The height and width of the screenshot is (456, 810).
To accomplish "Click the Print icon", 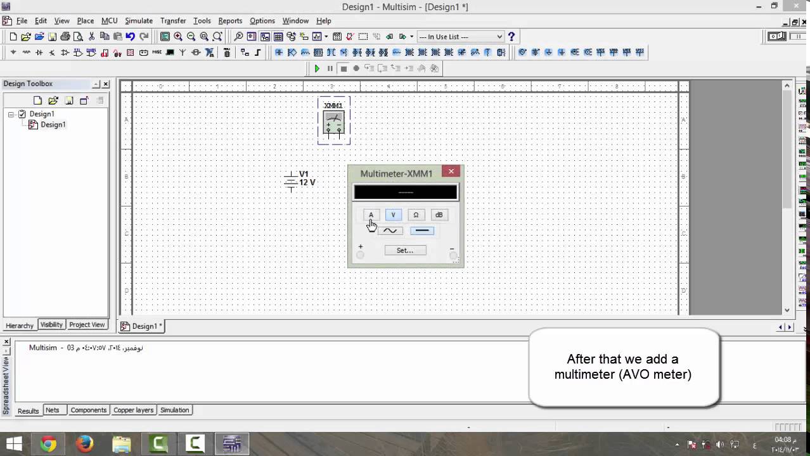I will pyautogui.click(x=65, y=37).
